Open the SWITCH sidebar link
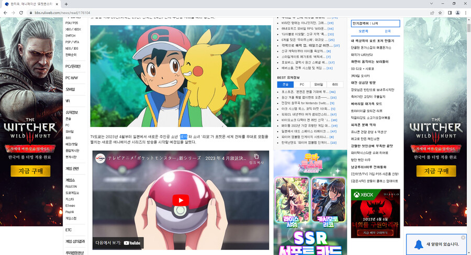Image resolution: width=471 pixels, height=255 pixels. coord(70,36)
